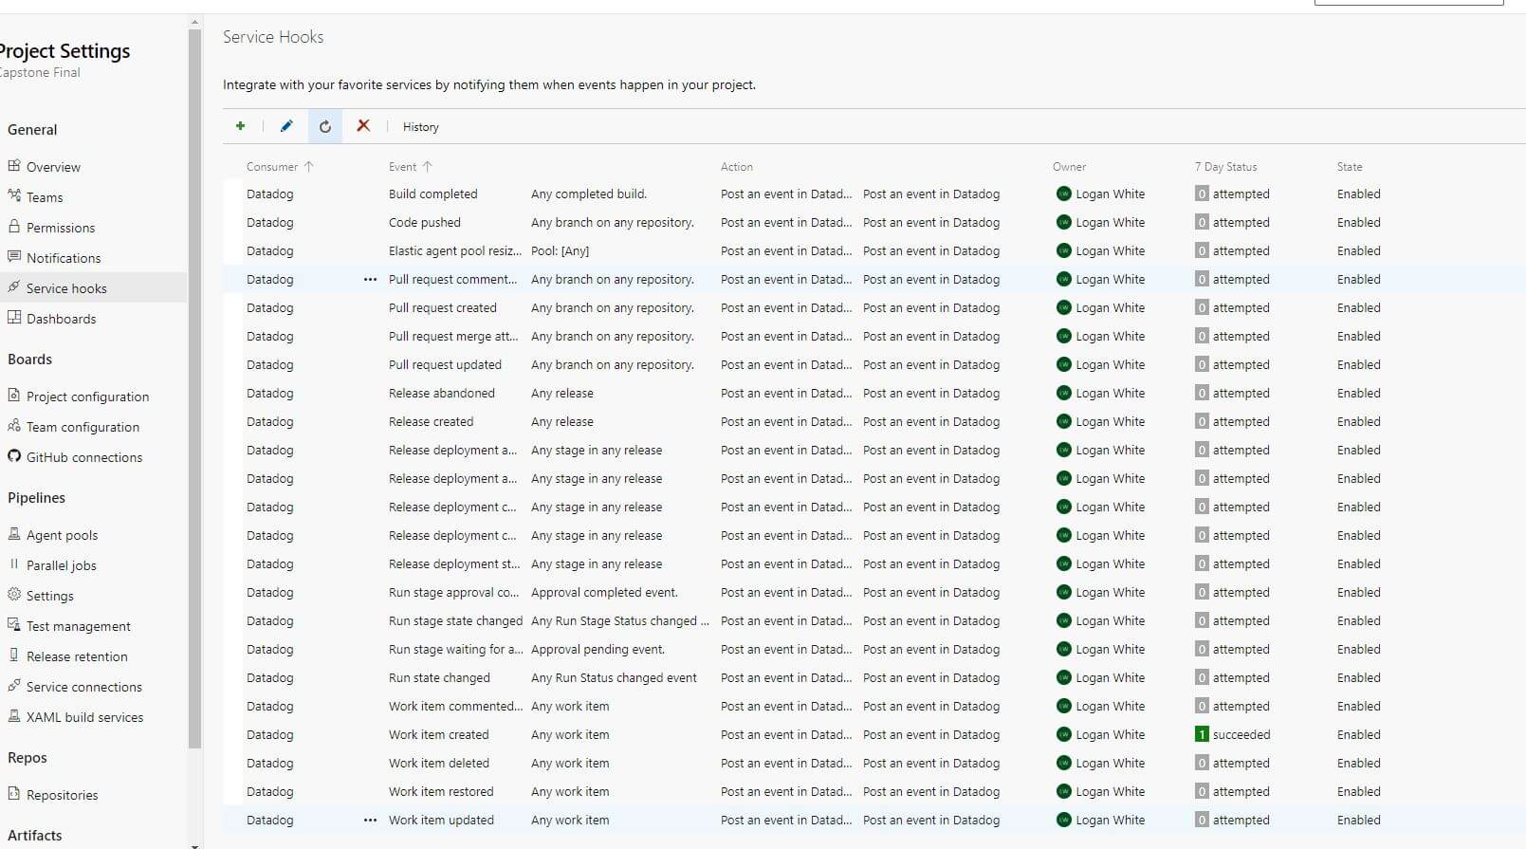Click the Dashboards icon in the sidebar

[x=14, y=318]
